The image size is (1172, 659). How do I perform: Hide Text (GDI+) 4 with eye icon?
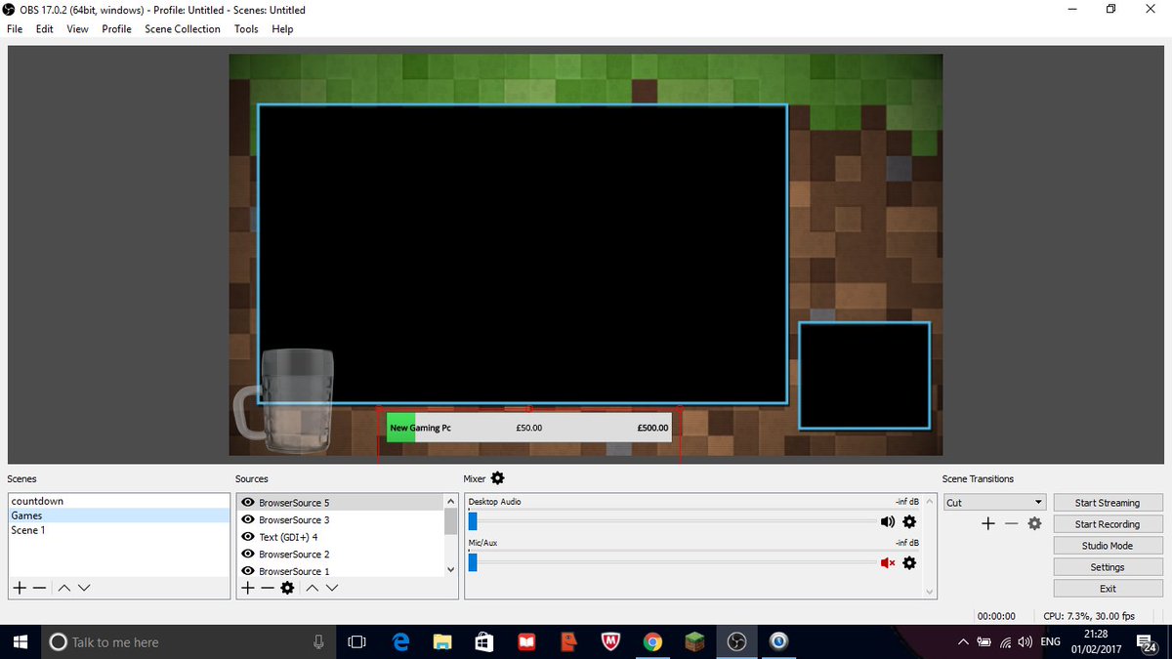coord(248,537)
